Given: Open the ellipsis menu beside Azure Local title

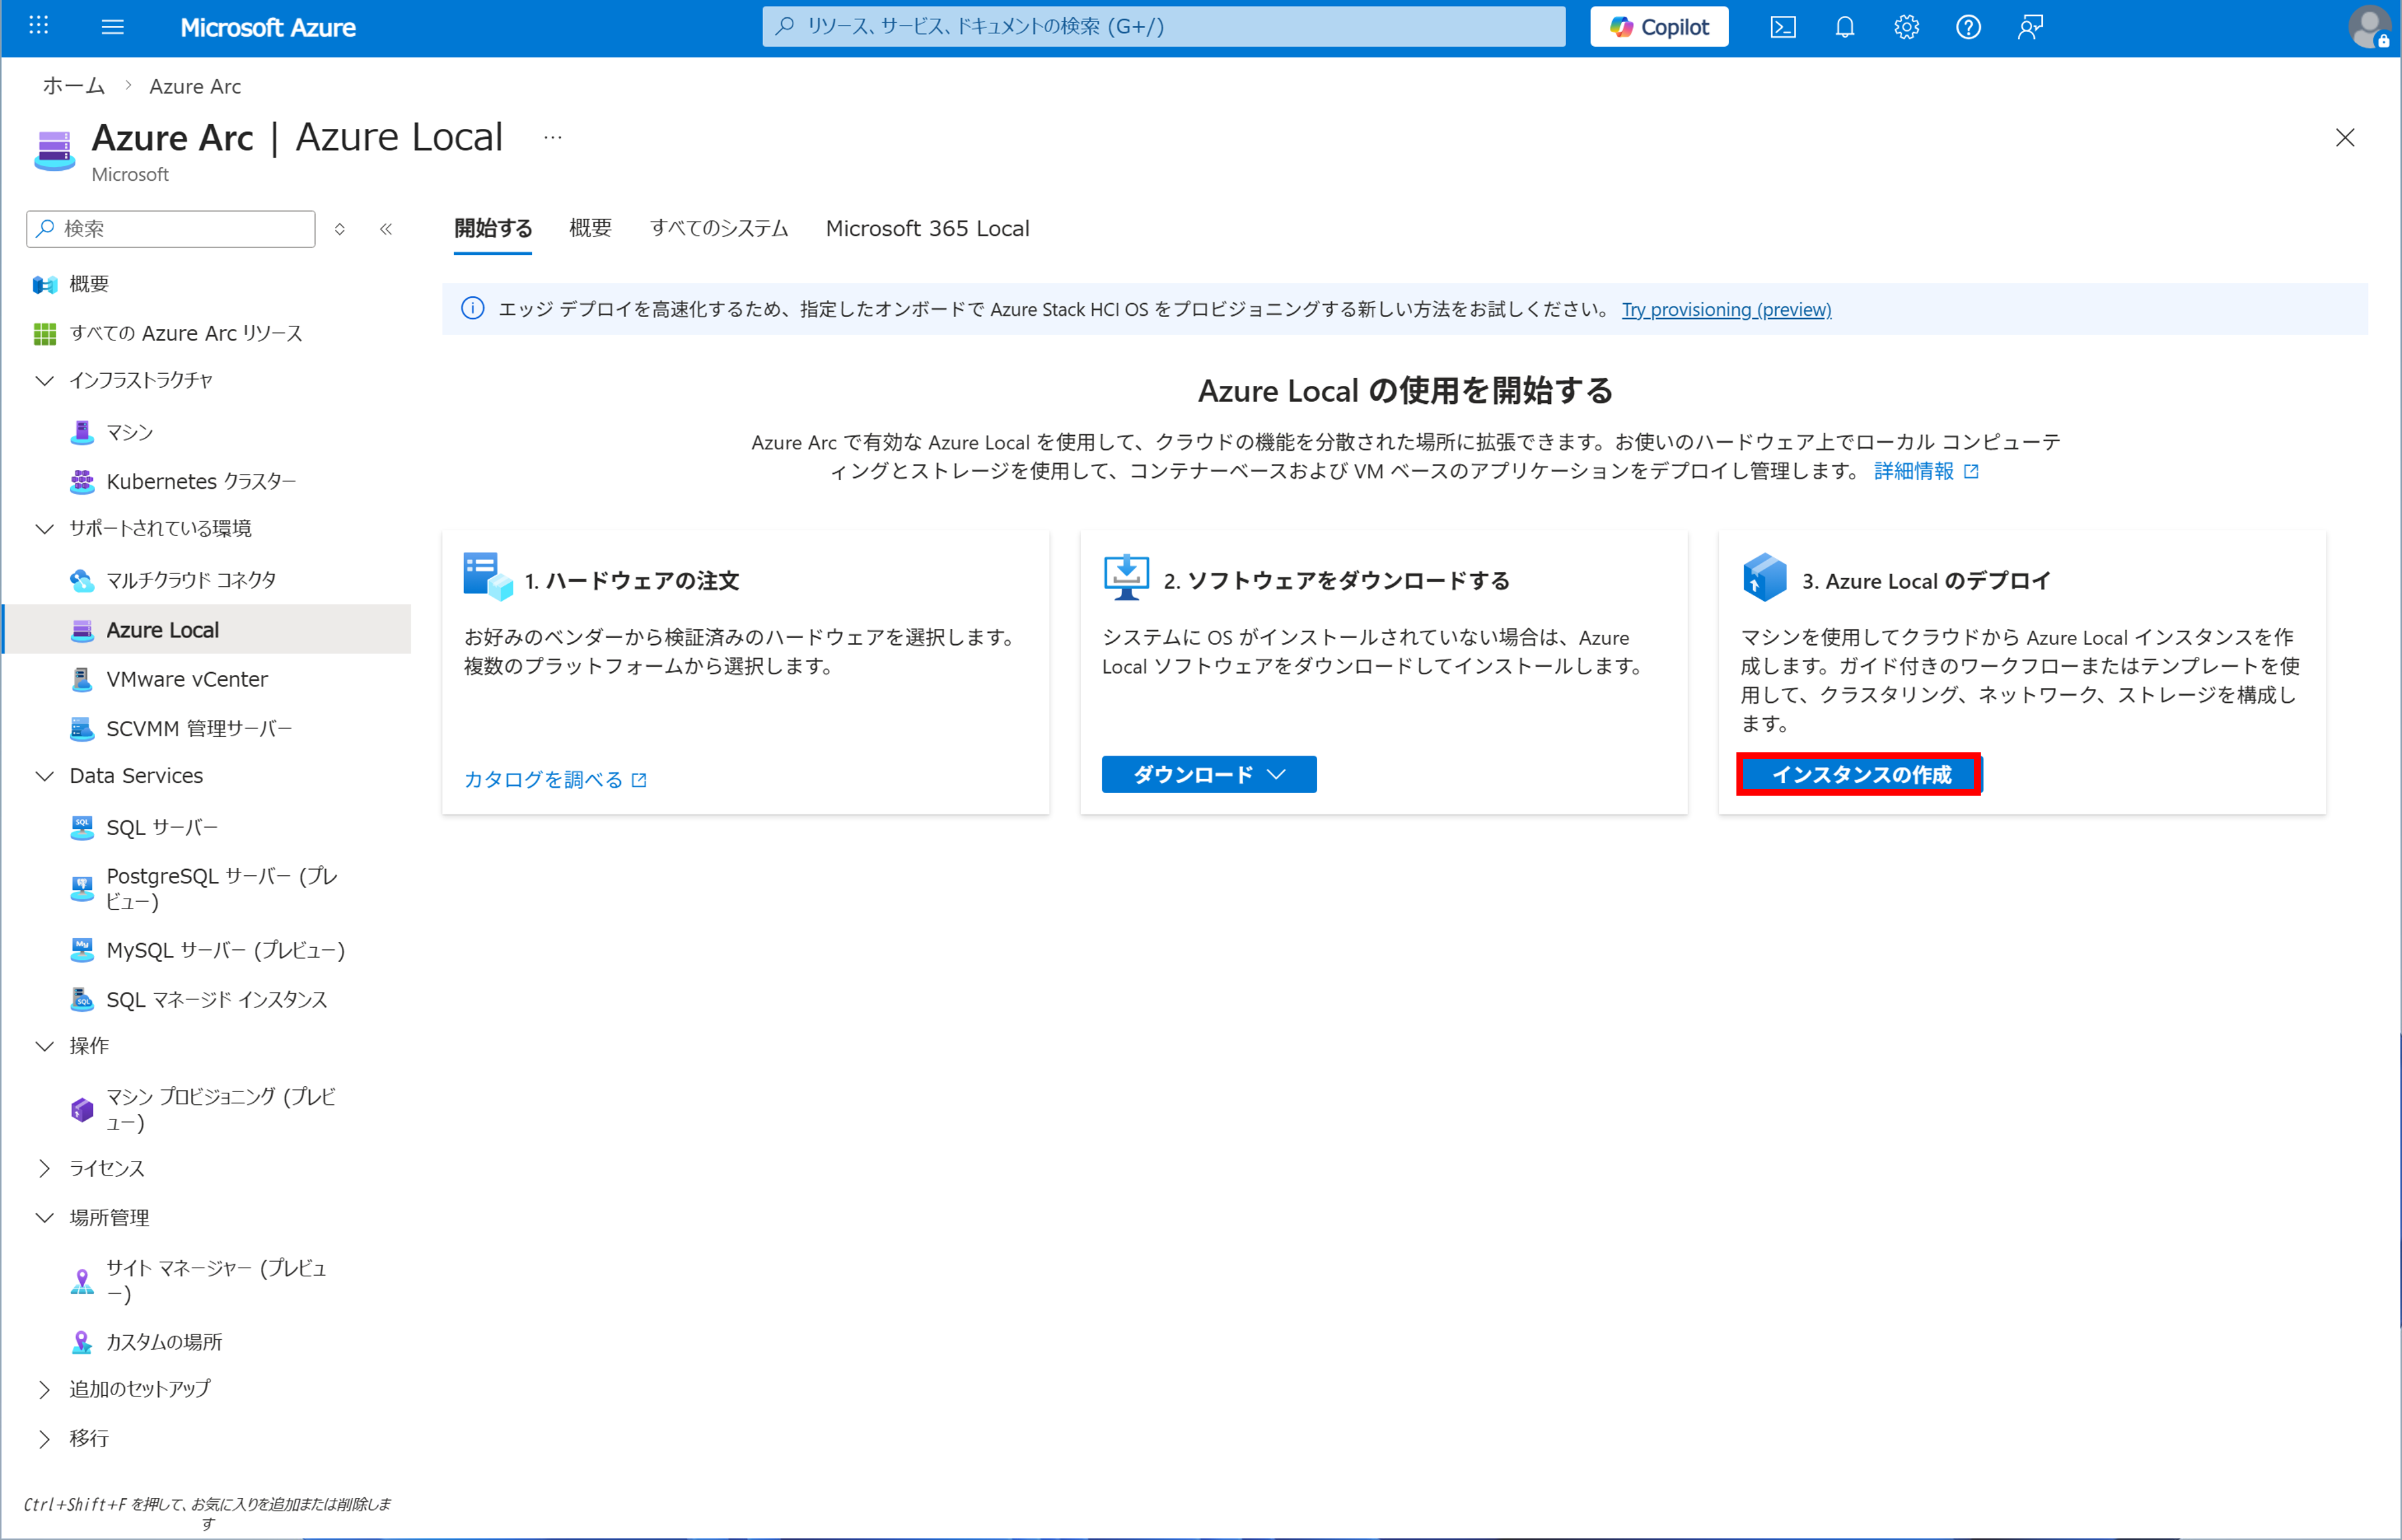Looking at the screenshot, I should point(552,137).
